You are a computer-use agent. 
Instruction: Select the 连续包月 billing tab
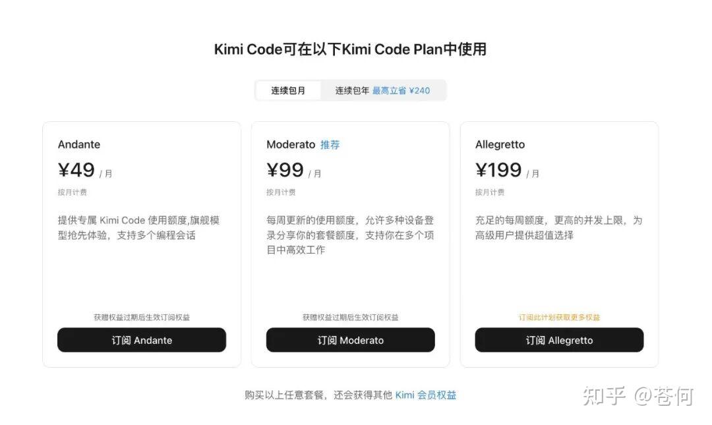coord(288,90)
